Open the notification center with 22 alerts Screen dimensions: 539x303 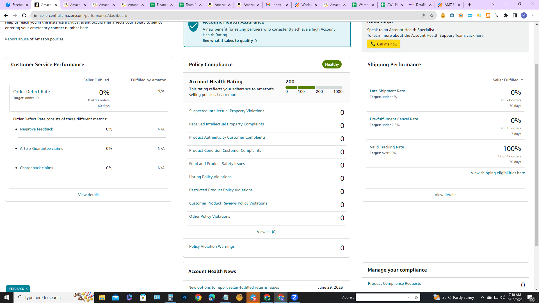[x=530, y=297]
